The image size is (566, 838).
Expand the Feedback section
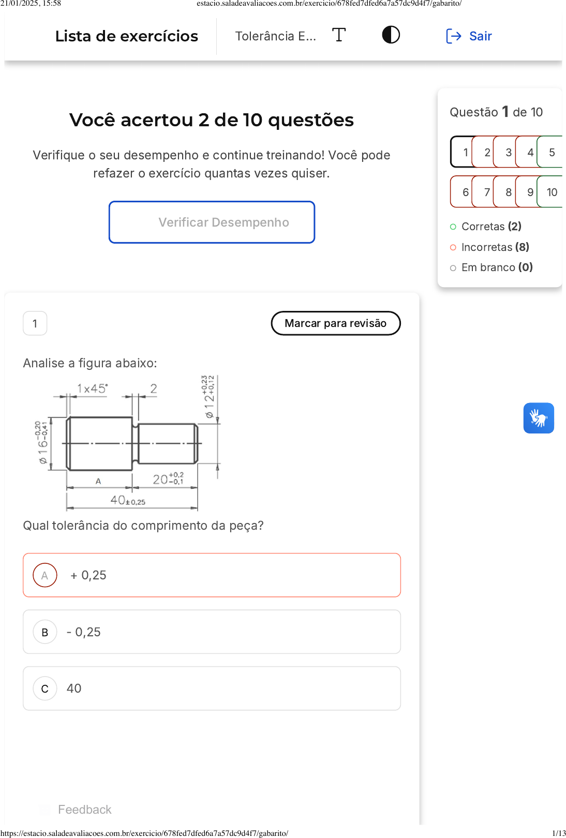(84, 810)
